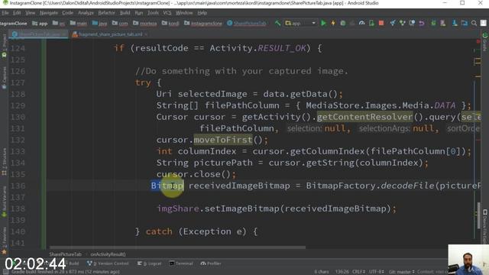Click the Android Profiler gauge icon
Image resolution: width=489 pixels, height=275 pixels.
tap(361, 23)
